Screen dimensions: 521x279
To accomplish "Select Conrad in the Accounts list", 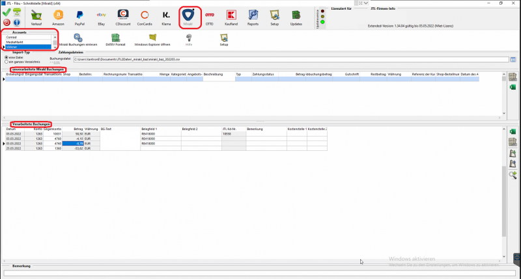I will (26, 38).
